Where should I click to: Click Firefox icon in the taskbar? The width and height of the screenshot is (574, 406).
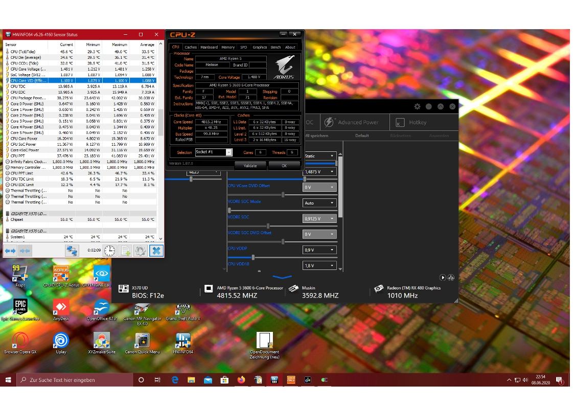pyautogui.click(x=241, y=379)
